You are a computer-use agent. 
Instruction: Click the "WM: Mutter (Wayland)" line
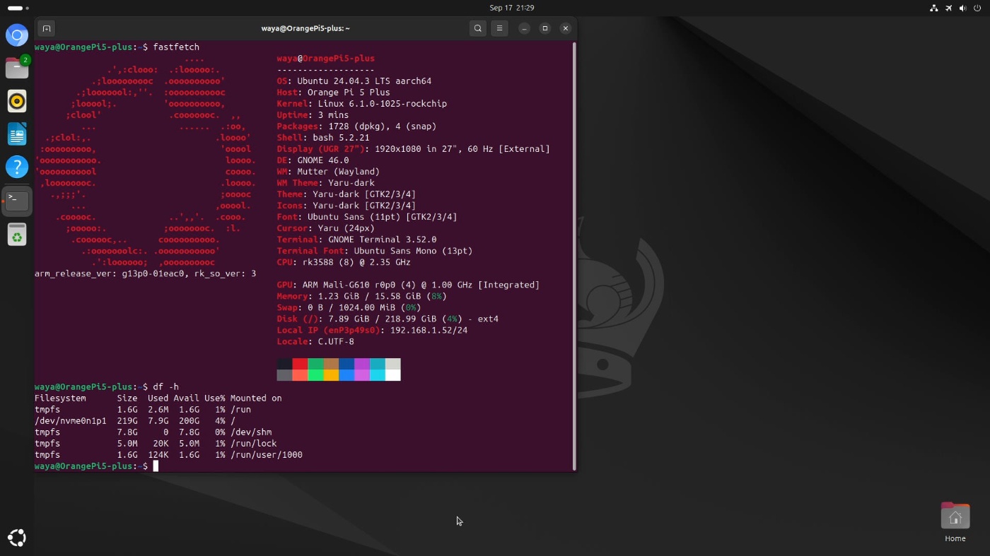[x=328, y=172]
